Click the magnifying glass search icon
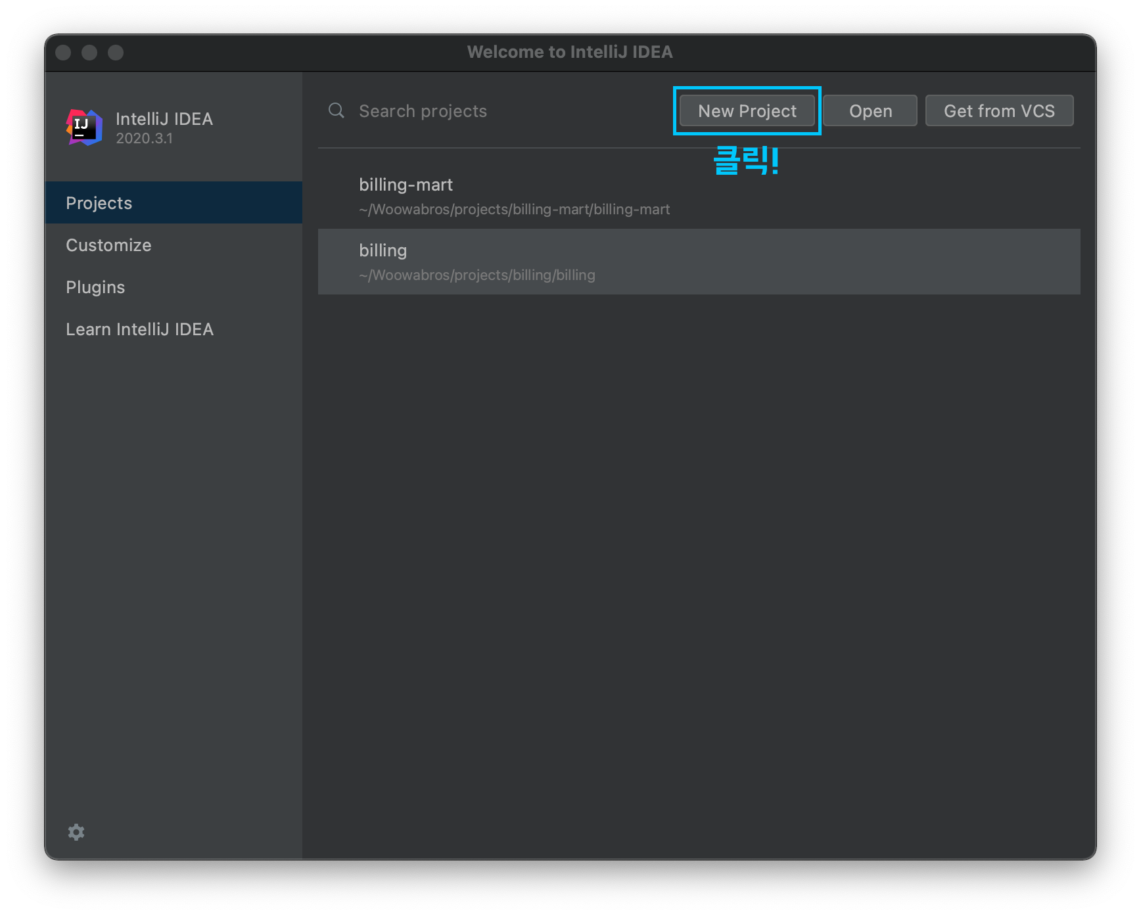 (x=337, y=110)
